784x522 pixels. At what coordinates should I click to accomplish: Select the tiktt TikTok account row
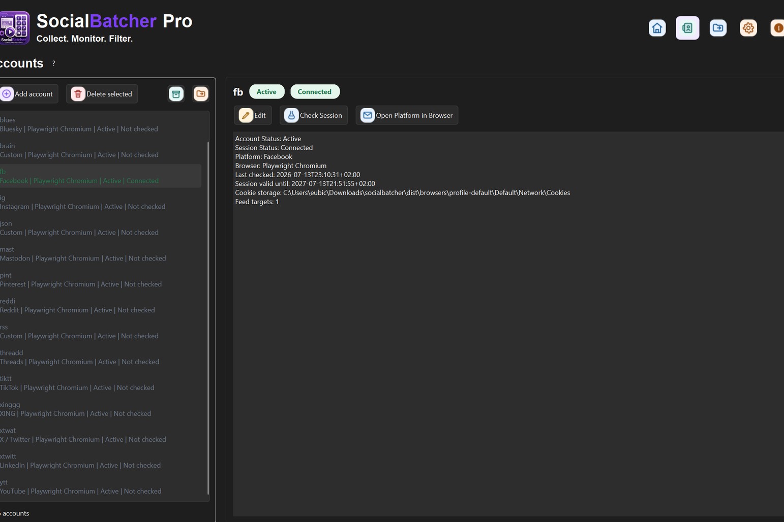click(x=101, y=383)
